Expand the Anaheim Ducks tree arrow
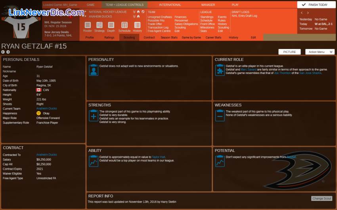Viewport: 337px width, 210px height. [86, 16]
